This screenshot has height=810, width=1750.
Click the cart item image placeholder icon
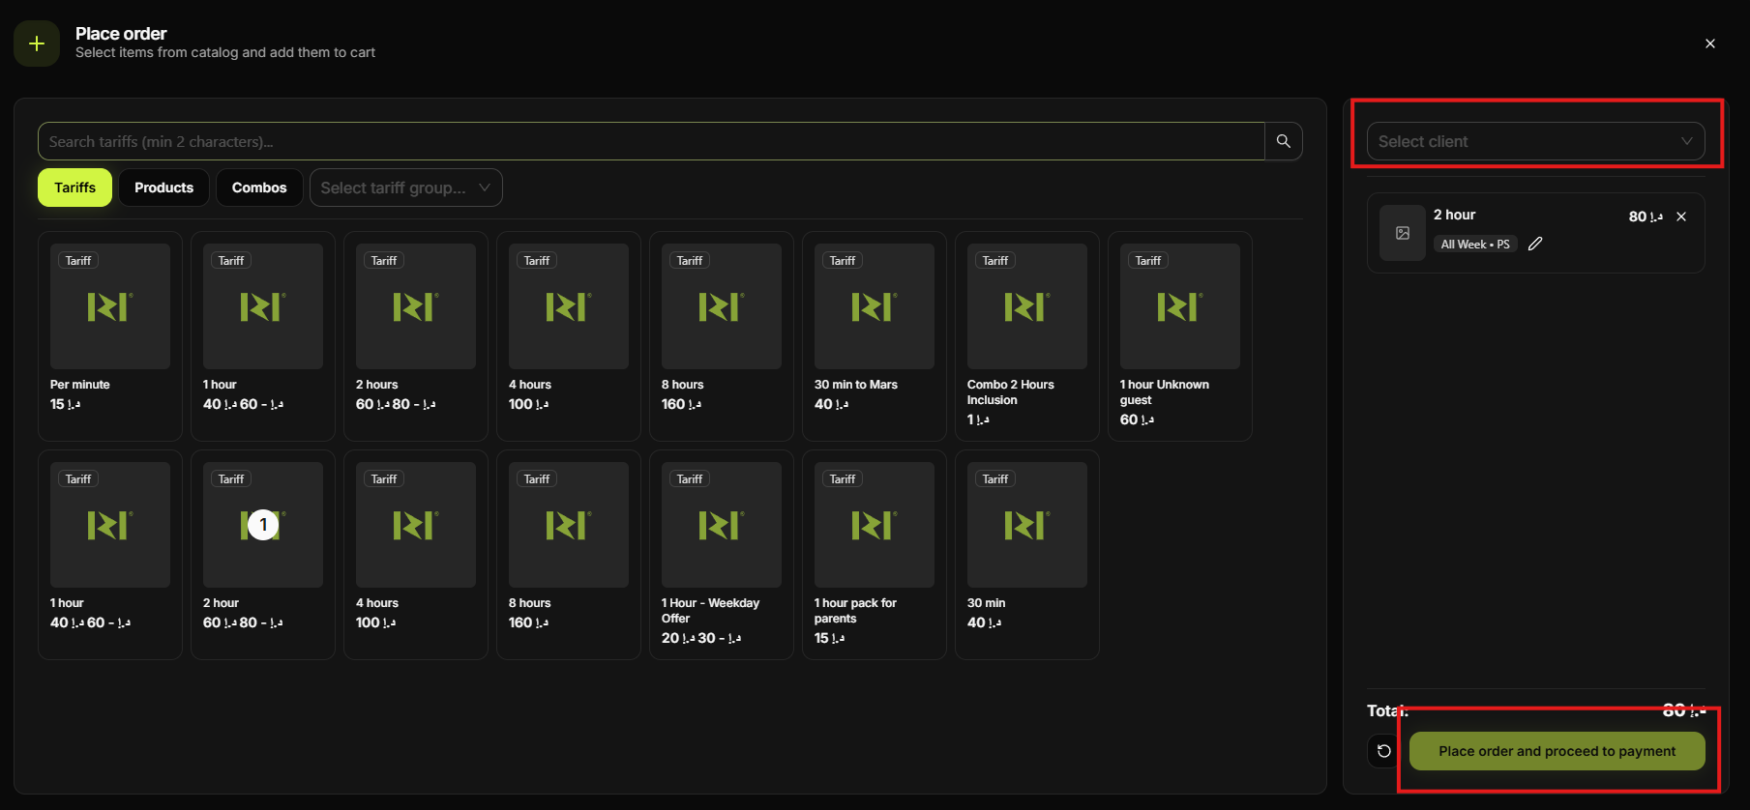[1402, 233]
